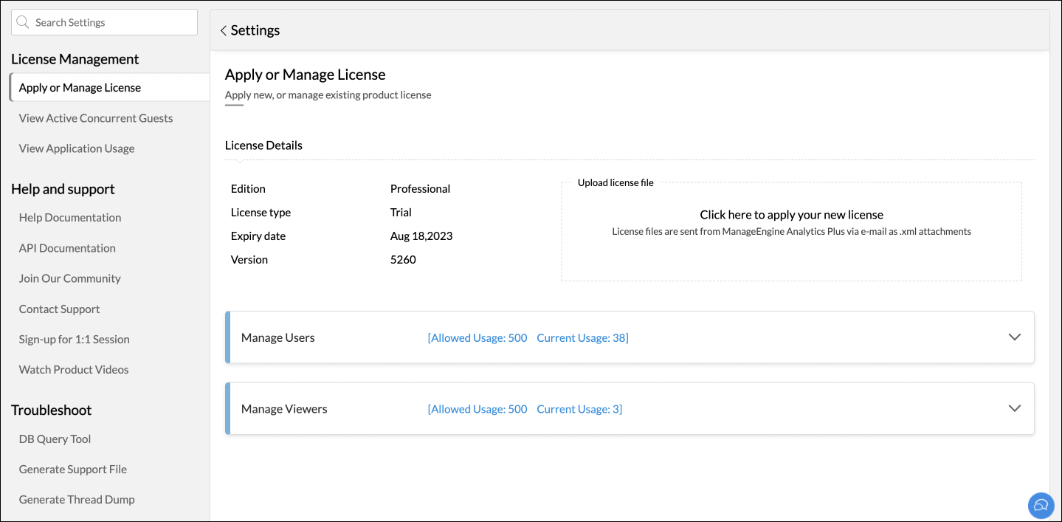
Task: Click the back arrow next to Settings
Action: click(224, 31)
